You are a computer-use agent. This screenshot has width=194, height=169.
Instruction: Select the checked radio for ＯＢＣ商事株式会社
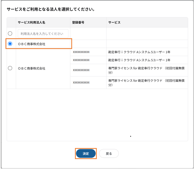click(10, 44)
